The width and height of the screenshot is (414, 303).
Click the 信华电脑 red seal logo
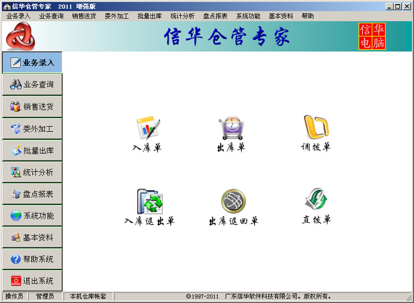coord(372,37)
